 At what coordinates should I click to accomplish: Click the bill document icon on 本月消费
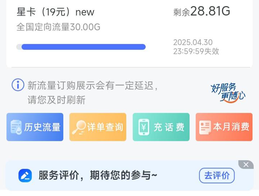(x=205, y=127)
